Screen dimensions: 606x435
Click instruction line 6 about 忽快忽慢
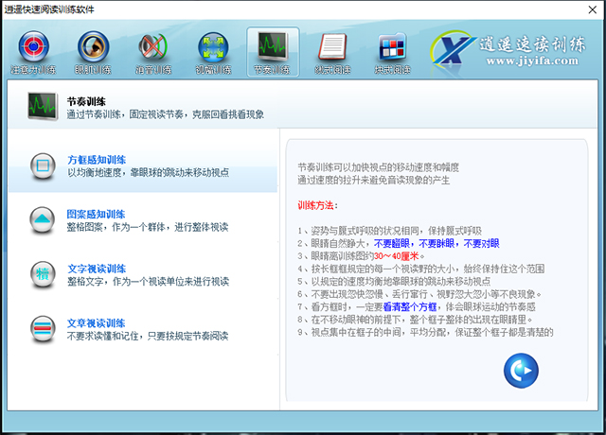(419, 294)
